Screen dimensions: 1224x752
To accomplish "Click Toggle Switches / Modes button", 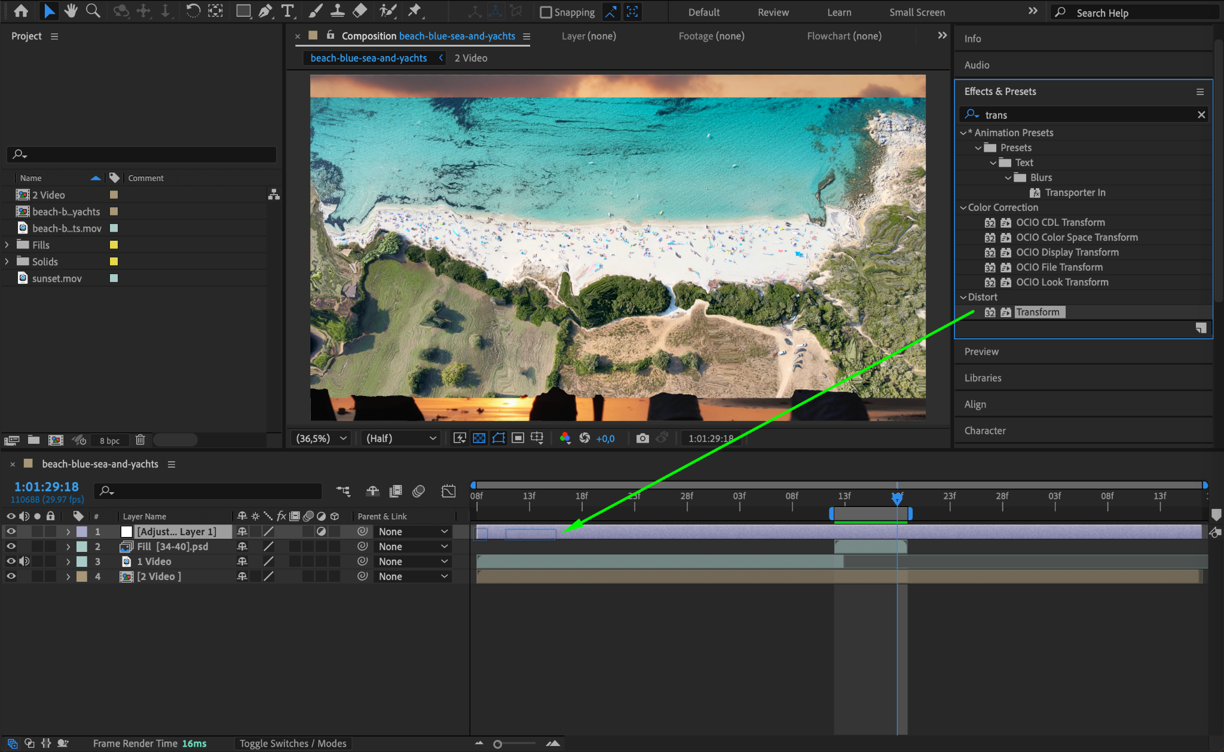I will pos(293,744).
